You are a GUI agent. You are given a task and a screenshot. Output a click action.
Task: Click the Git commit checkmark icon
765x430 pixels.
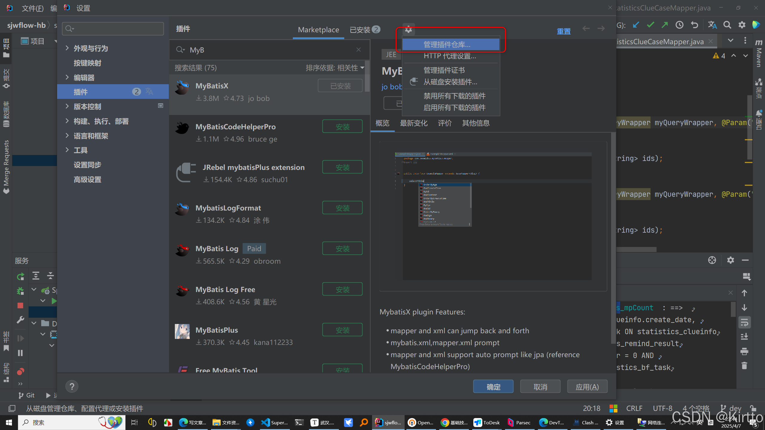(x=650, y=25)
